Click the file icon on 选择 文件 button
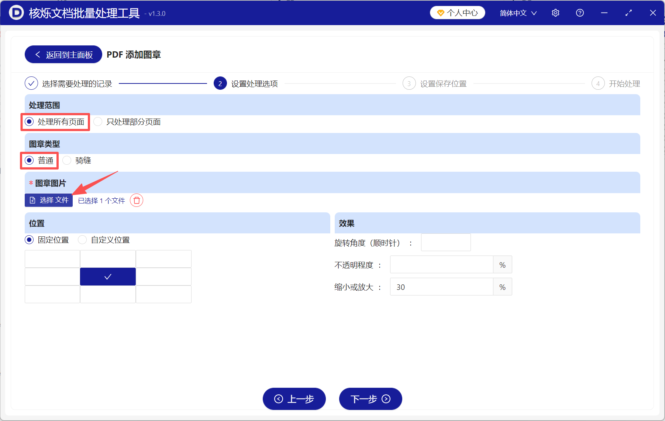665x421 pixels. [33, 200]
